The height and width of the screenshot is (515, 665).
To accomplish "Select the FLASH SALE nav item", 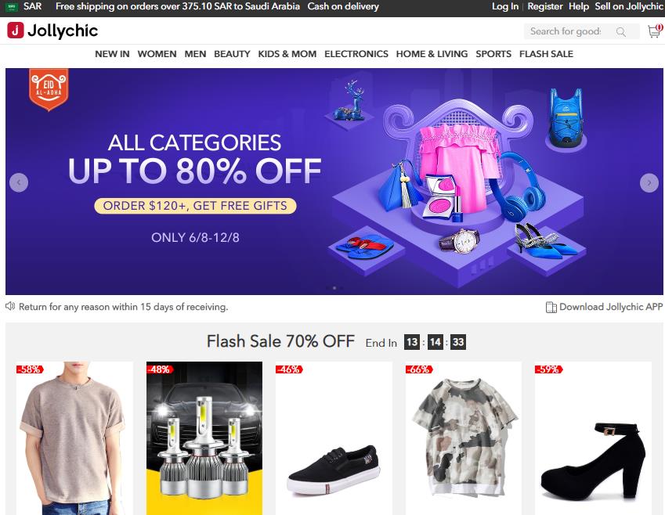I will [546, 54].
